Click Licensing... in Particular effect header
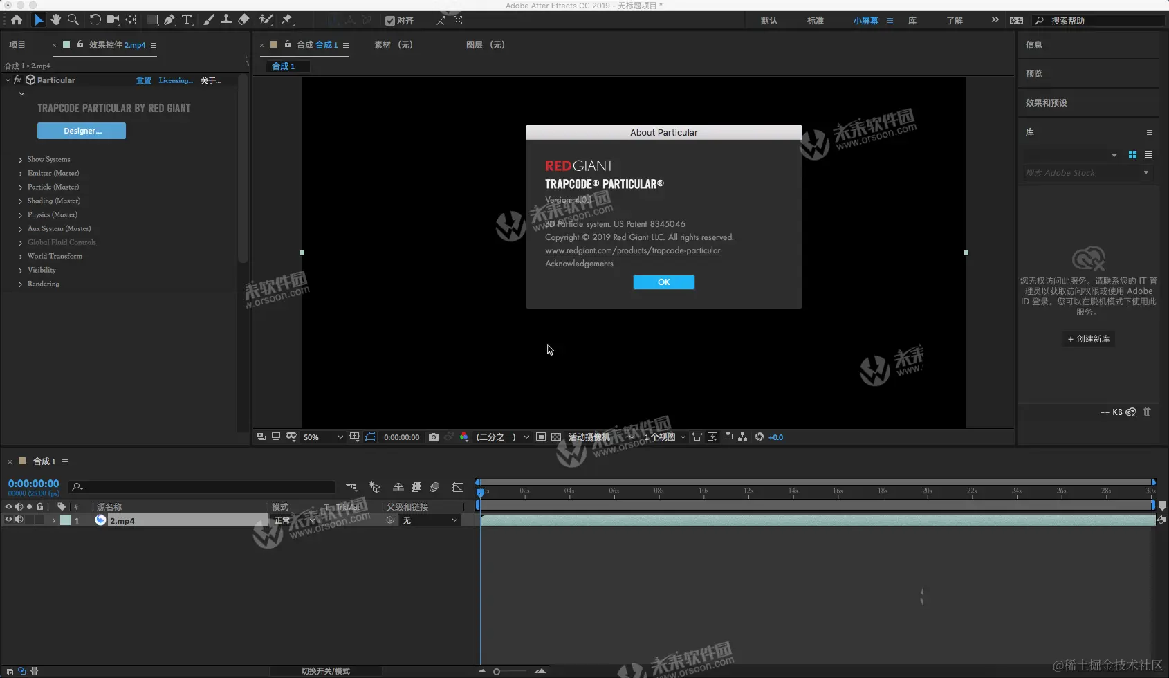The image size is (1169, 678). pyautogui.click(x=176, y=80)
